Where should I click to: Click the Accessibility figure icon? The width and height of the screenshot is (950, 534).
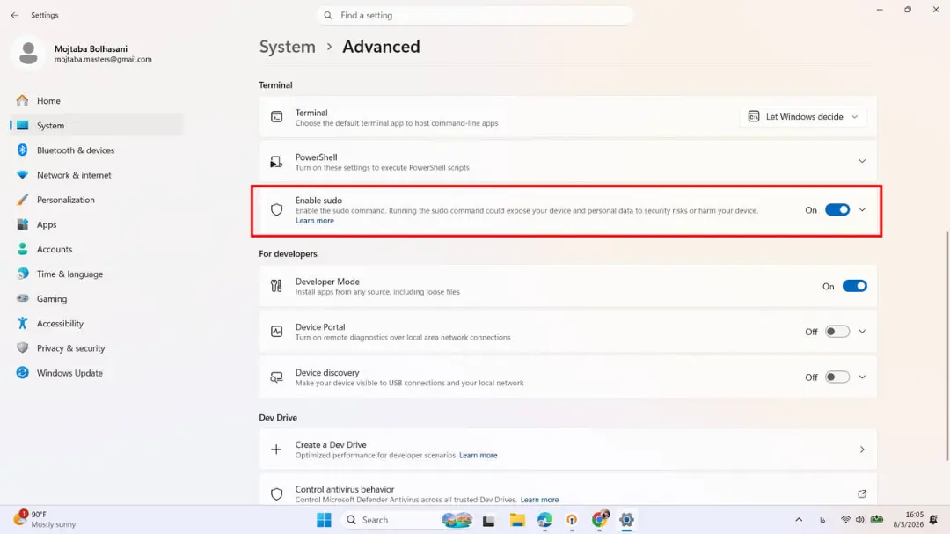(x=22, y=323)
